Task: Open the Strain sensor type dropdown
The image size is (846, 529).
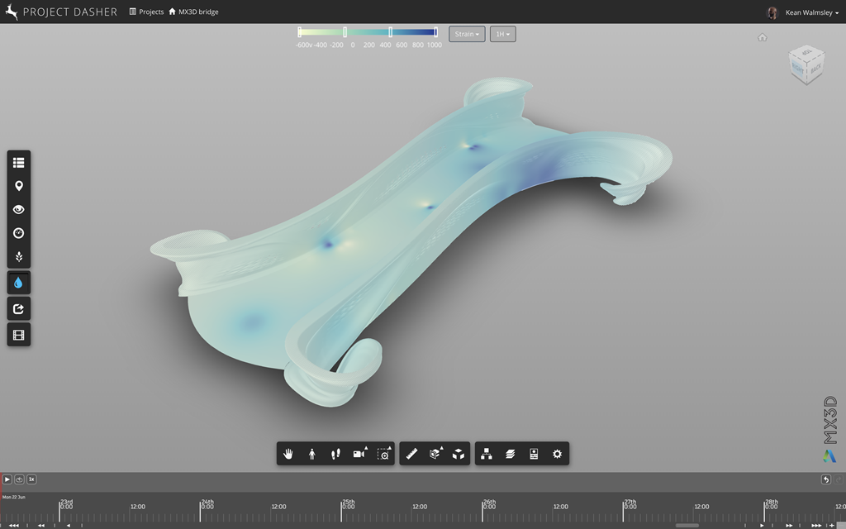Action: [467, 34]
